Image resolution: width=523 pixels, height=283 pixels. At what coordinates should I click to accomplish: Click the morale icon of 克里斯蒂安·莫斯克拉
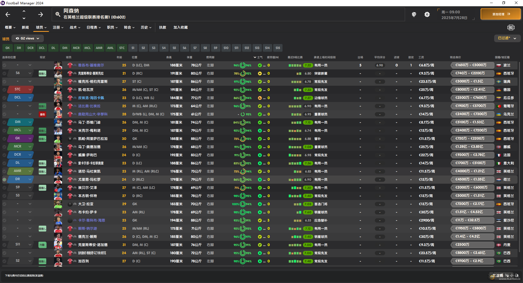[x=260, y=73]
